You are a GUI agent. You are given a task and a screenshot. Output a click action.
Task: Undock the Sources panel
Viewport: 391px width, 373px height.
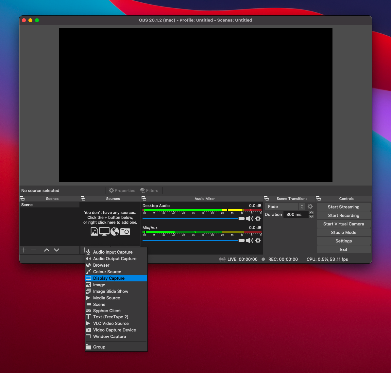[83, 198]
